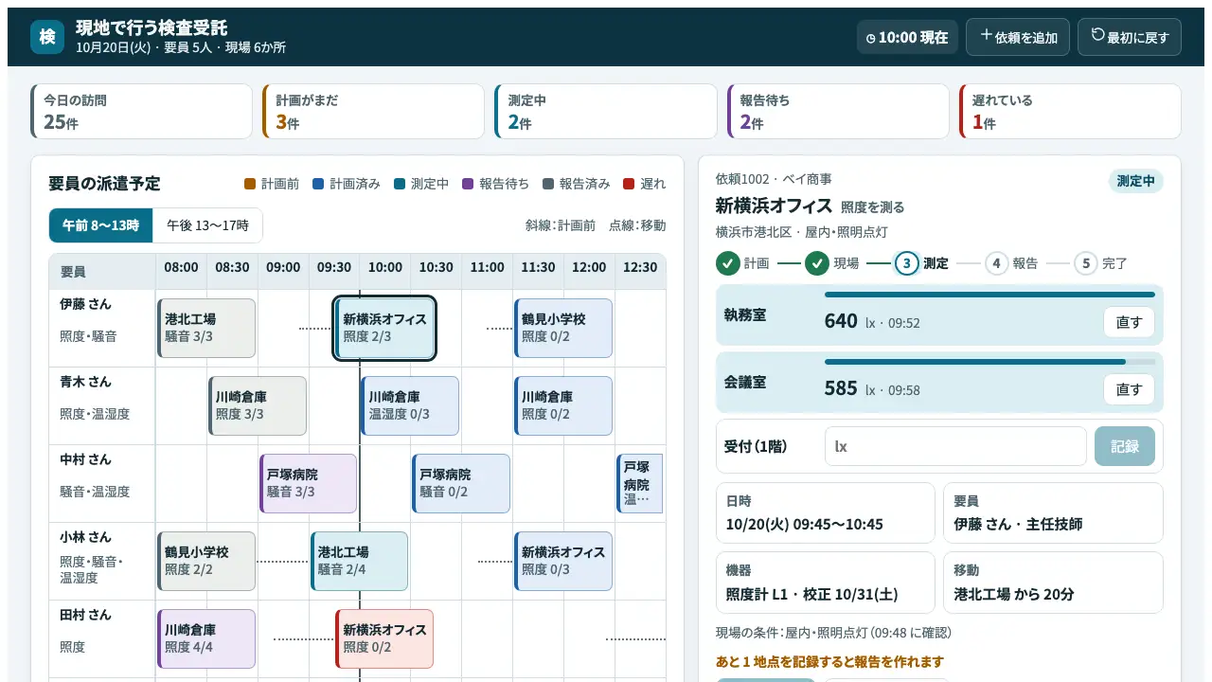Select 田村's 川崎倉庫 照度 4/4 block
Image resolution: width=1212 pixels, height=682 pixels.
tap(206, 639)
